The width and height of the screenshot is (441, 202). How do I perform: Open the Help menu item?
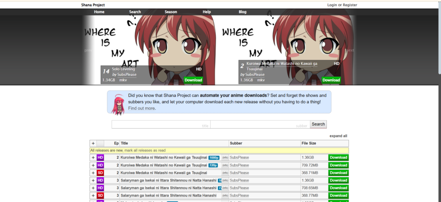pos(207,12)
